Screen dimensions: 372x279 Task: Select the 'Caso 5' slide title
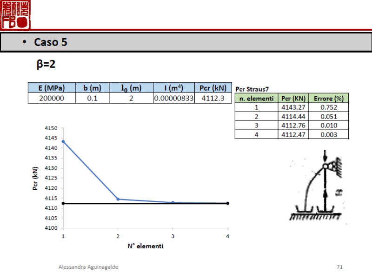pos(51,42)
